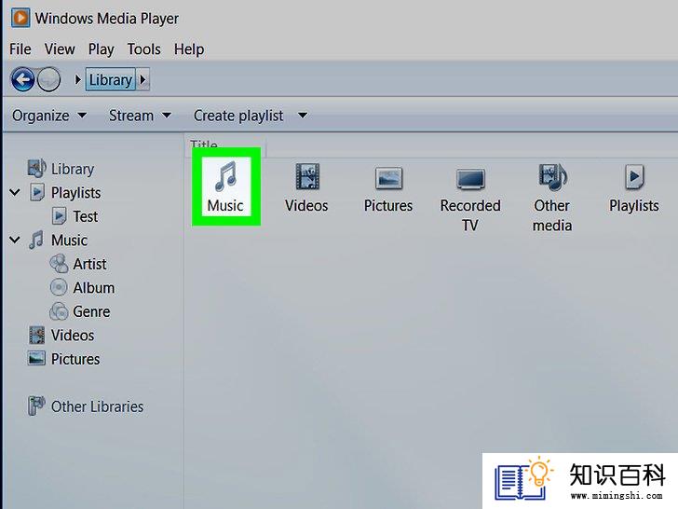Collapse the Playlists tree node

[x=15, y=192]
